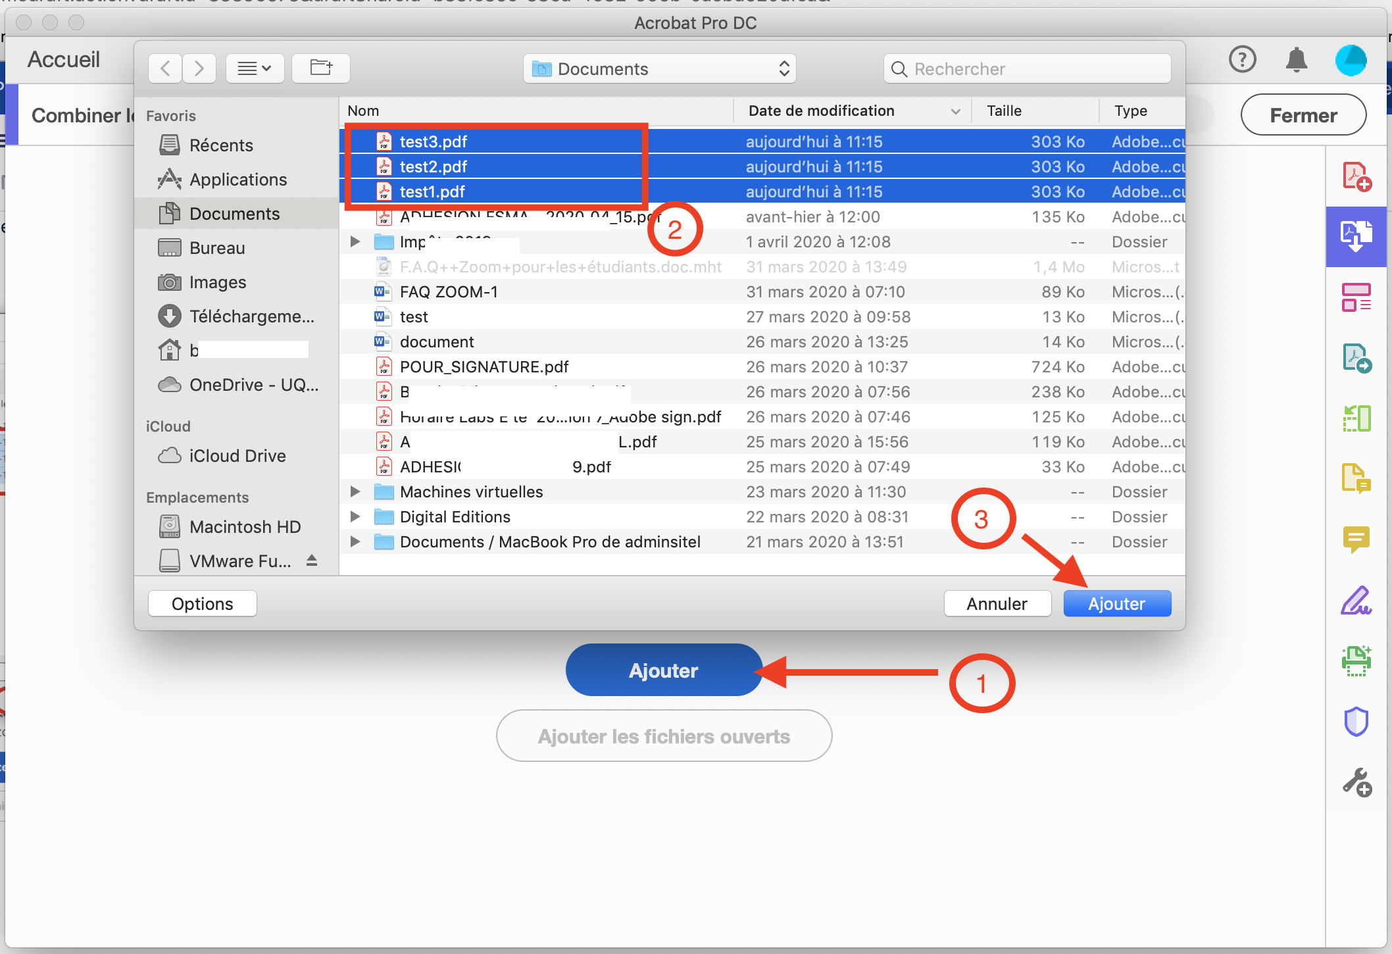Open the More Tools wrench icon
Image resolution: width=1392 pixels, height=954 pixels.
pos(1356,782)
